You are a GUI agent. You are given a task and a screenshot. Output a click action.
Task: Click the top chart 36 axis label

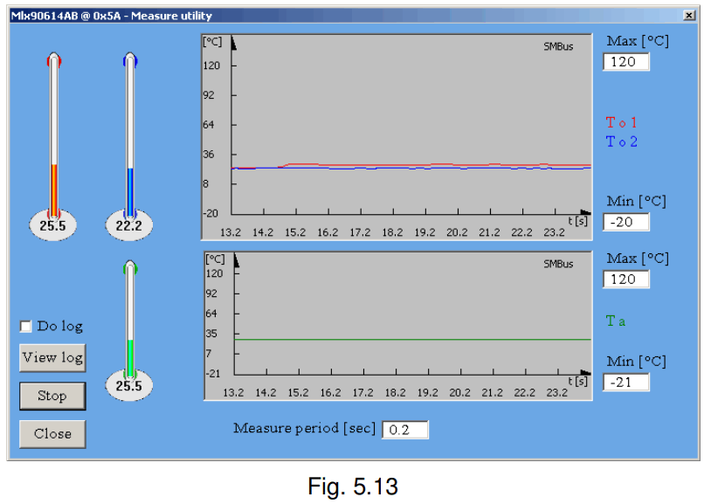point(209,155)
